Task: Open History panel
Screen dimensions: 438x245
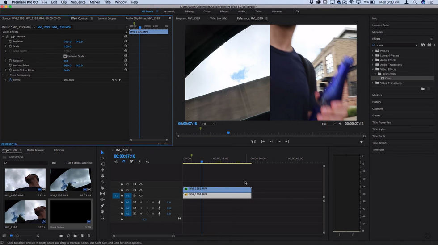Action: tap(376, 102)
